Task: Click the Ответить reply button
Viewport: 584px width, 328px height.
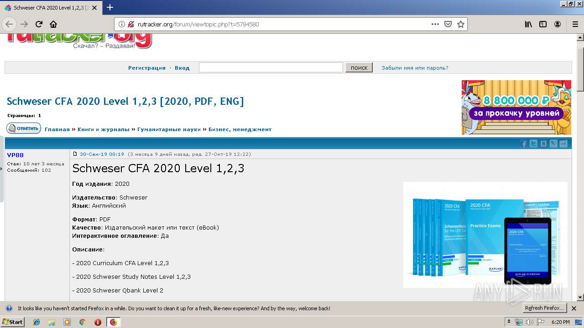Action: [x=24, y=128]
